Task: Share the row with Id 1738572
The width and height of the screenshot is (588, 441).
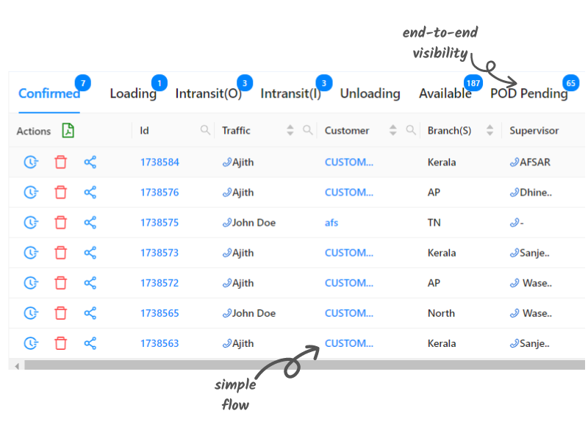Action: (90, 283)
